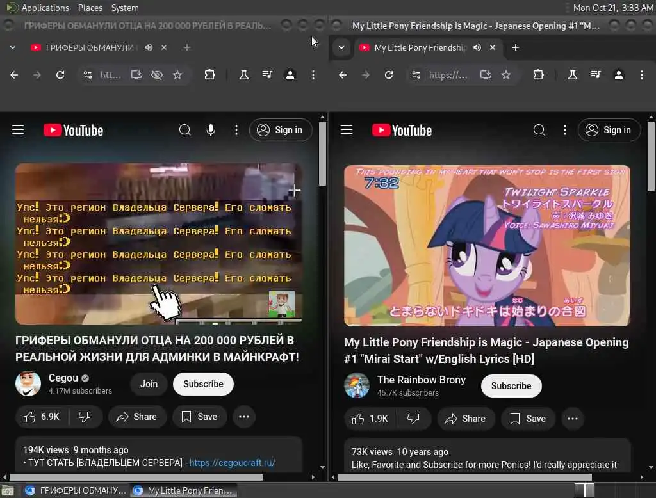Click forward arrow in left browser window
The width and height of the screenshot is (656, 498).
37,75
